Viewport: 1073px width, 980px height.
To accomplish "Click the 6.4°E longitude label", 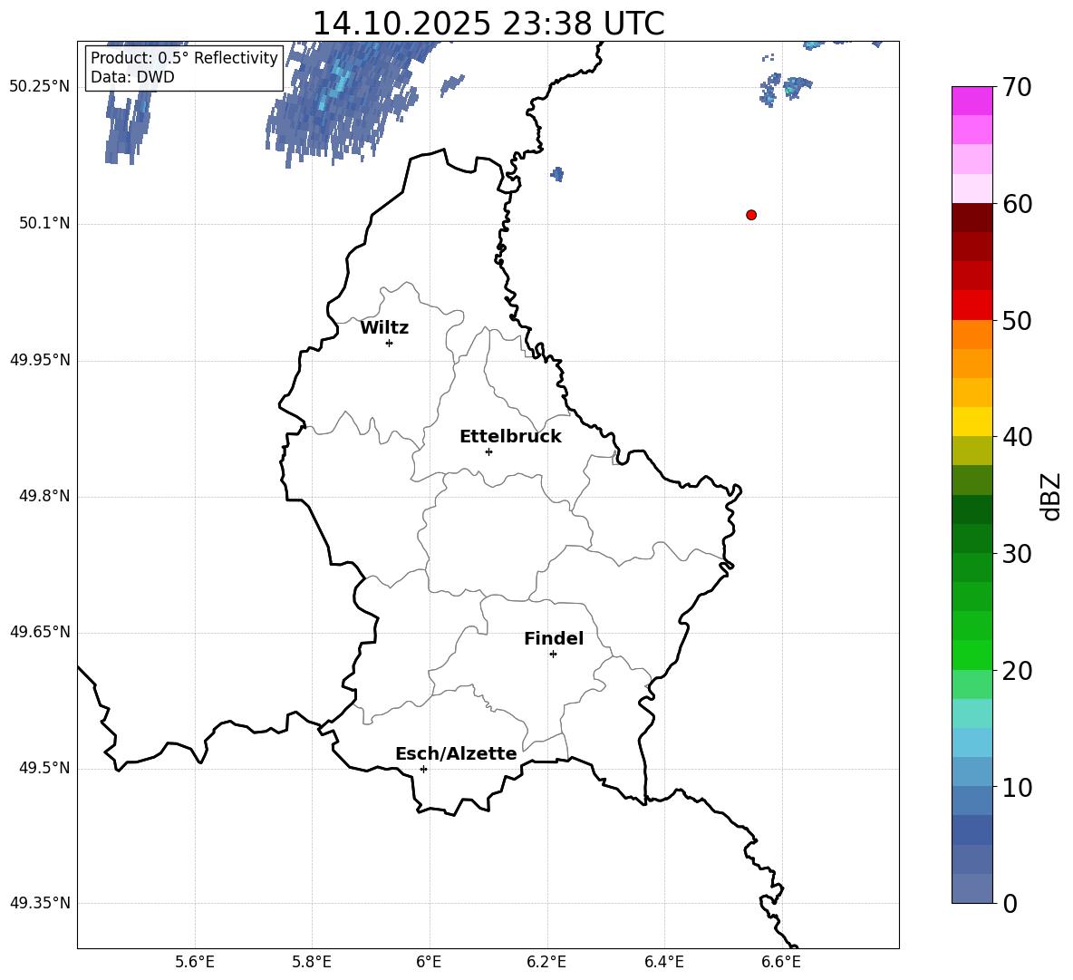I will click(x=663, y=962).
